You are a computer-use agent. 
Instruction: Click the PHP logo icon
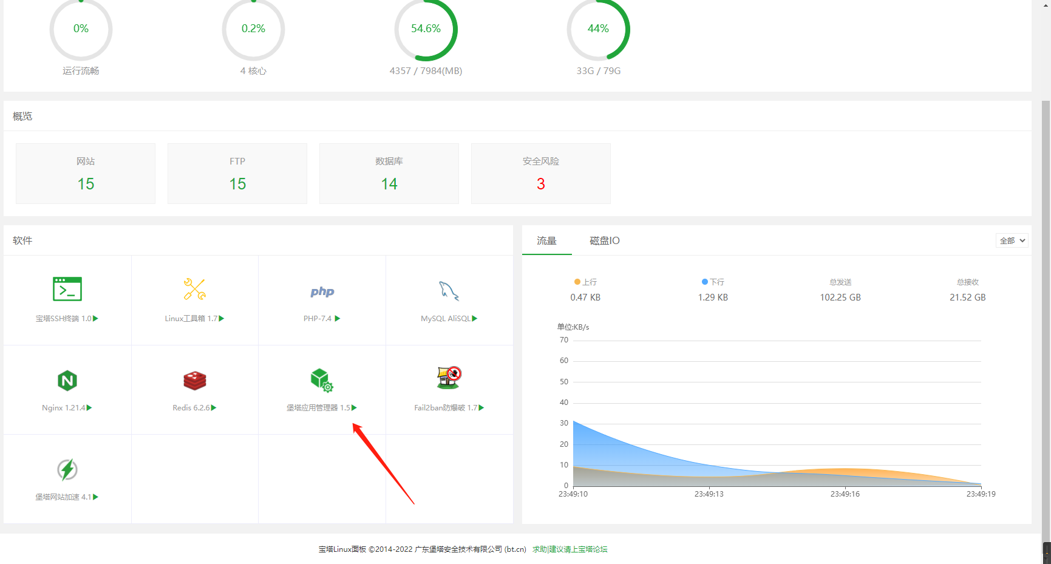tap(322, 292)
